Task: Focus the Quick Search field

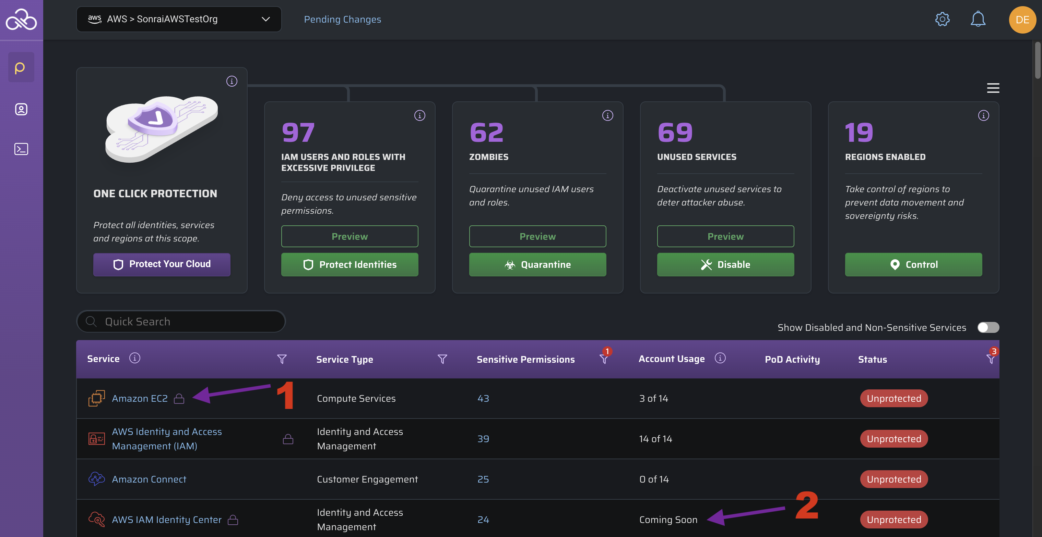Action: tap(181, 321)
